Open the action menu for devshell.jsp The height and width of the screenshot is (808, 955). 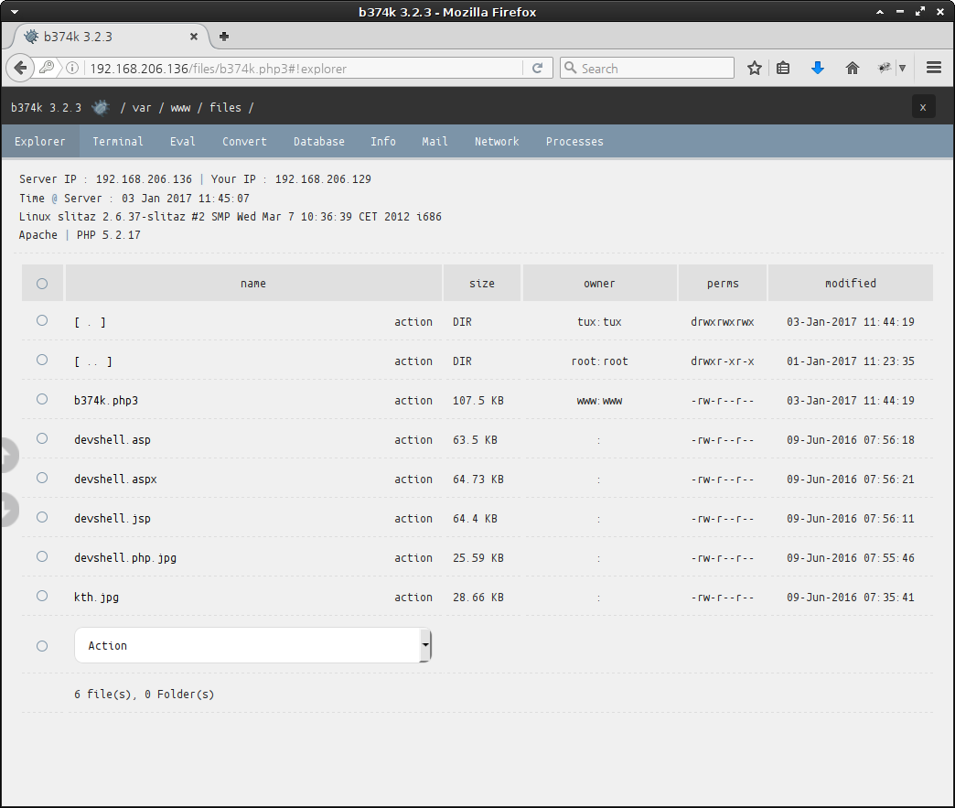click(x=413, y=519)
